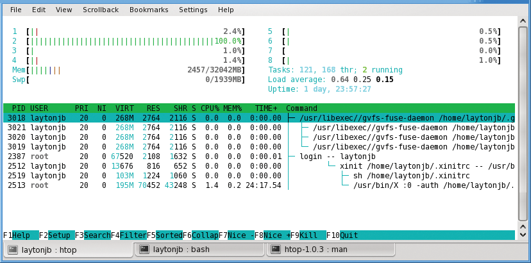Select the /usr/bin/X :0 process row
This screenshot has width=531, height=263.
tap(259, 185)
